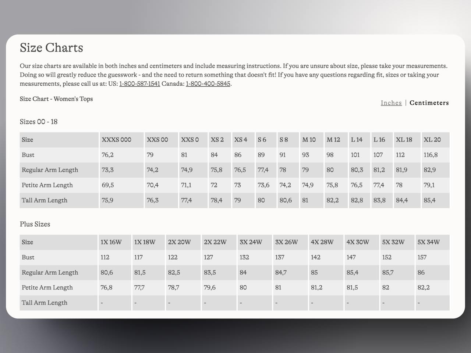Click the Size Chart - Women's Tops label

56,99
